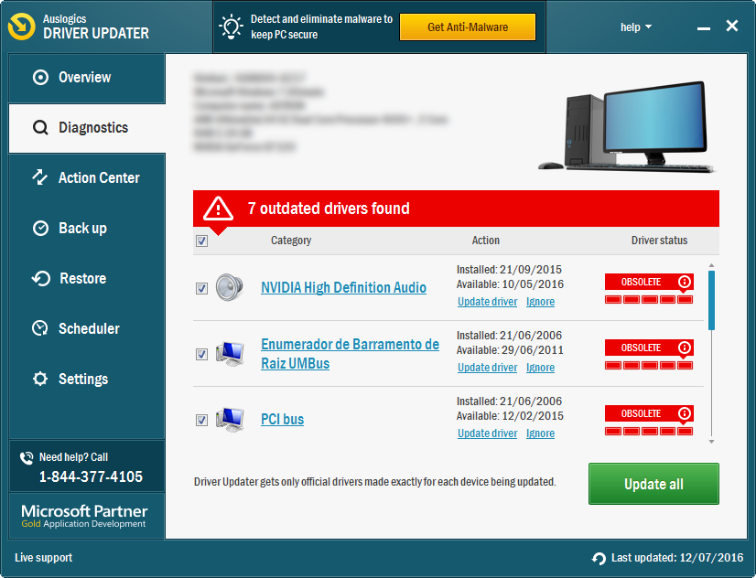Click the support number 1-844-377-4105
756x578 pixels.
pos(92,476)
